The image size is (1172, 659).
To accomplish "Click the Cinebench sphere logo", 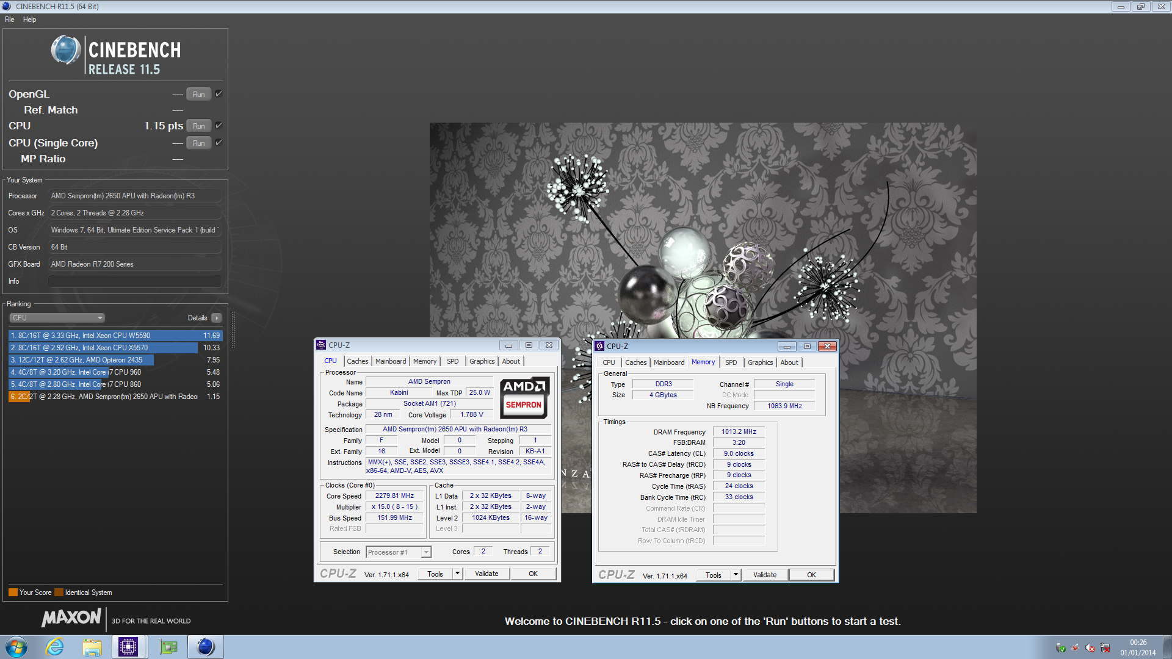I will pos(65,51).
